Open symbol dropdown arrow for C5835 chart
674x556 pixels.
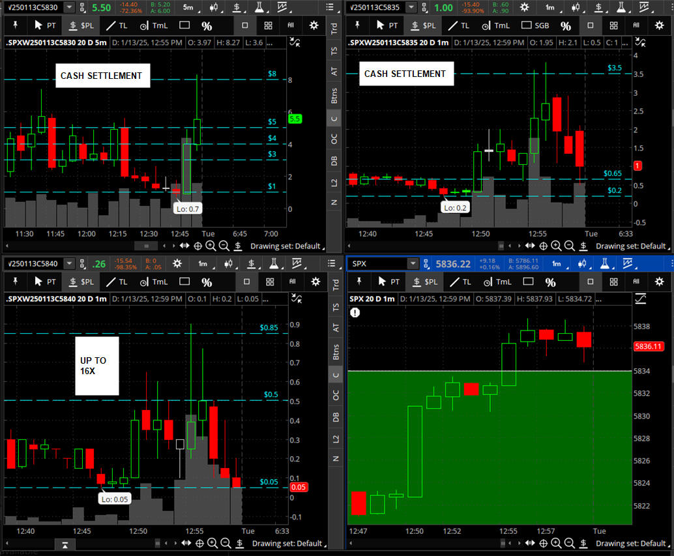pyautogui.click(x=411, y=7)
